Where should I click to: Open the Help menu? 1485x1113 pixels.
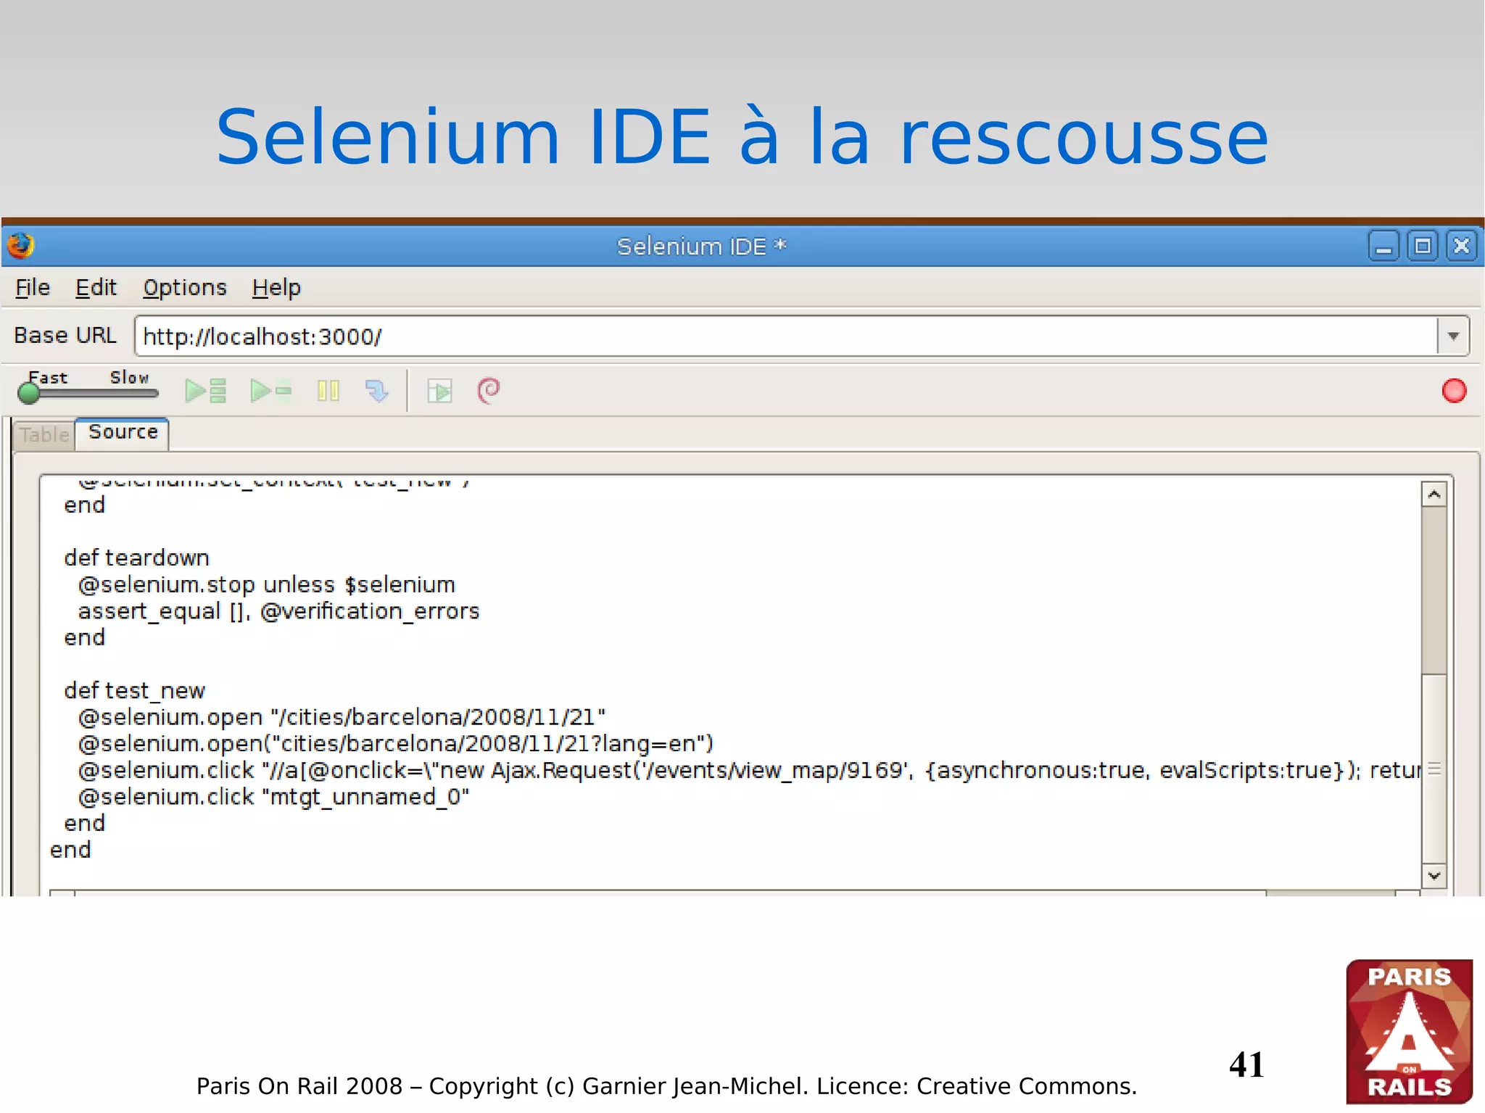276,288
